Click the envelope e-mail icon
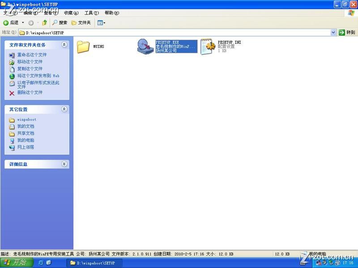358x268 pixels. 12,84
